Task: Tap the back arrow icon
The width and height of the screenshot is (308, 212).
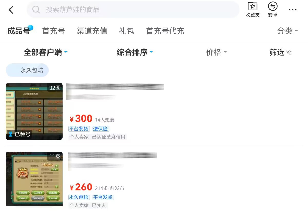Action: coord(11,10)
